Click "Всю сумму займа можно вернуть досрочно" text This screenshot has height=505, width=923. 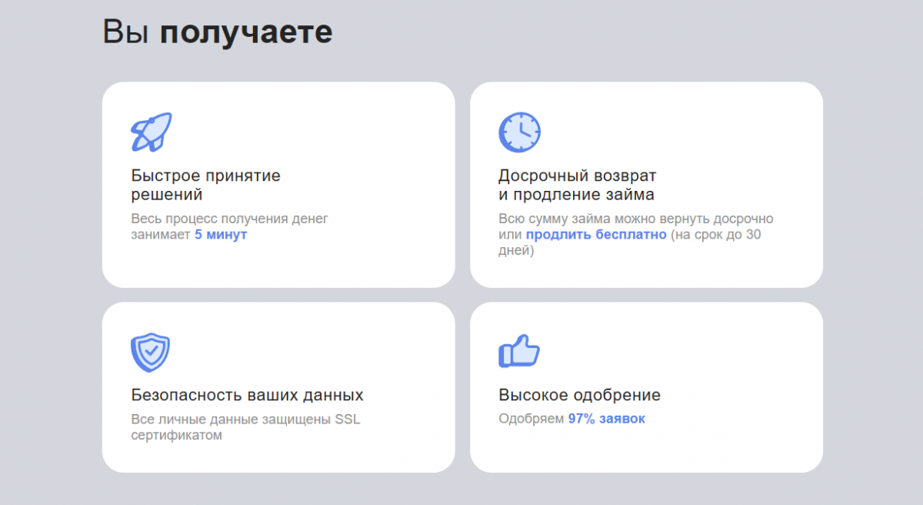coord(635,219)
